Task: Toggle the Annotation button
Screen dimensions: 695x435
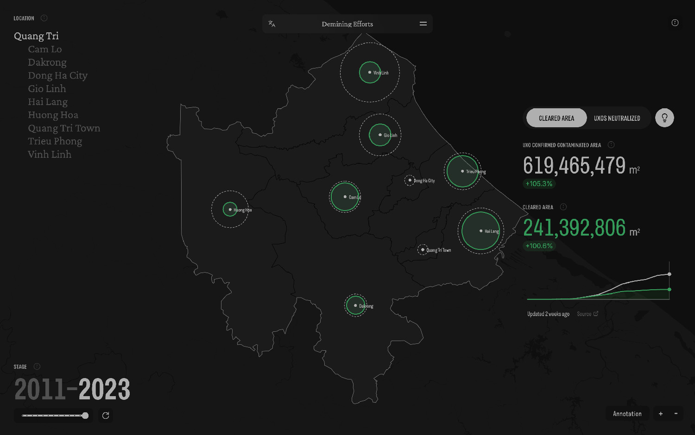Action: point(627,414)
